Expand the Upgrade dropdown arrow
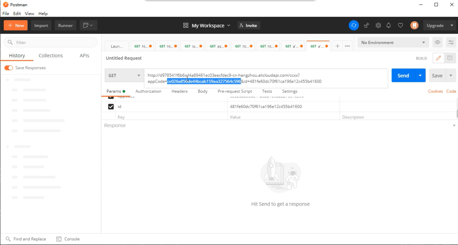 (x=452, y=26)
